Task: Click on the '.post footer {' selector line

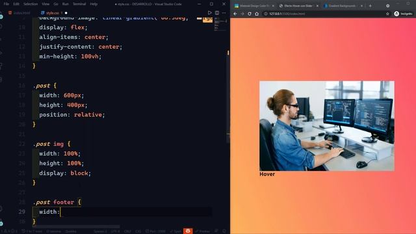Action: tap(57, 202)
